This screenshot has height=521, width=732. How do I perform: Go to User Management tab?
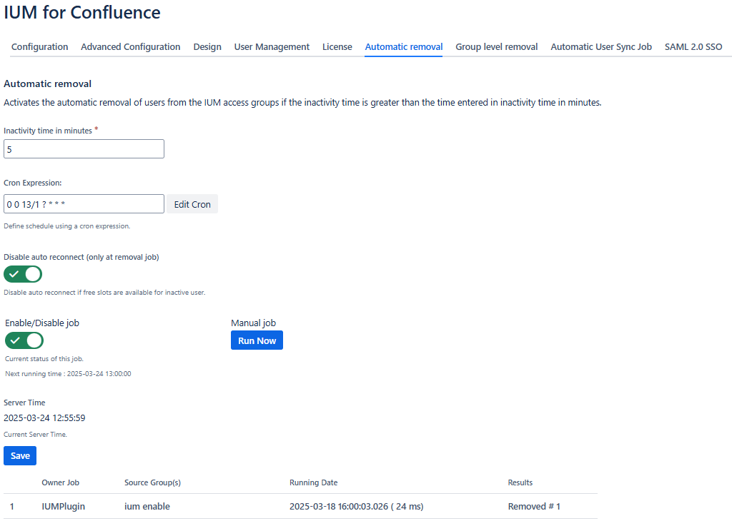point(272,47)
